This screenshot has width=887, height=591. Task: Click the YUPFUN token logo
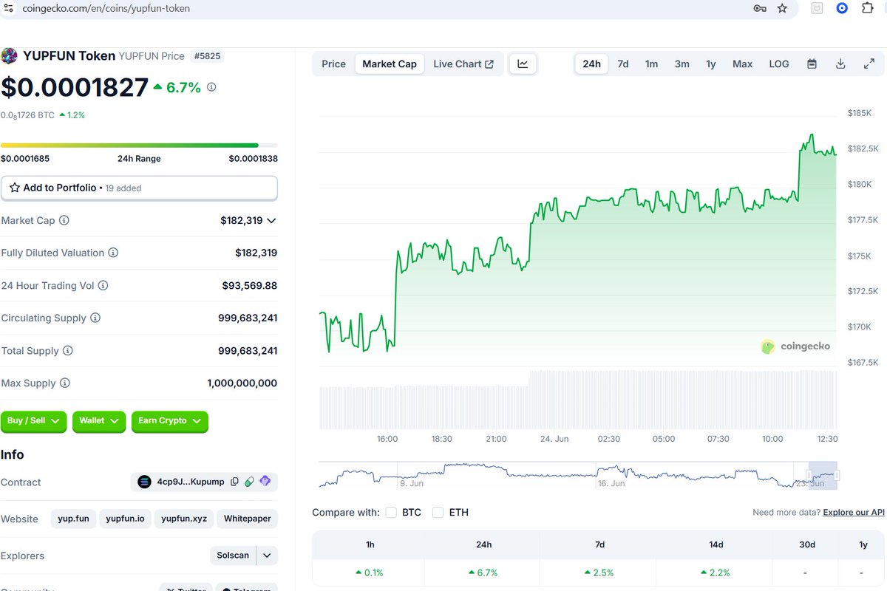(x=9, y=56)
